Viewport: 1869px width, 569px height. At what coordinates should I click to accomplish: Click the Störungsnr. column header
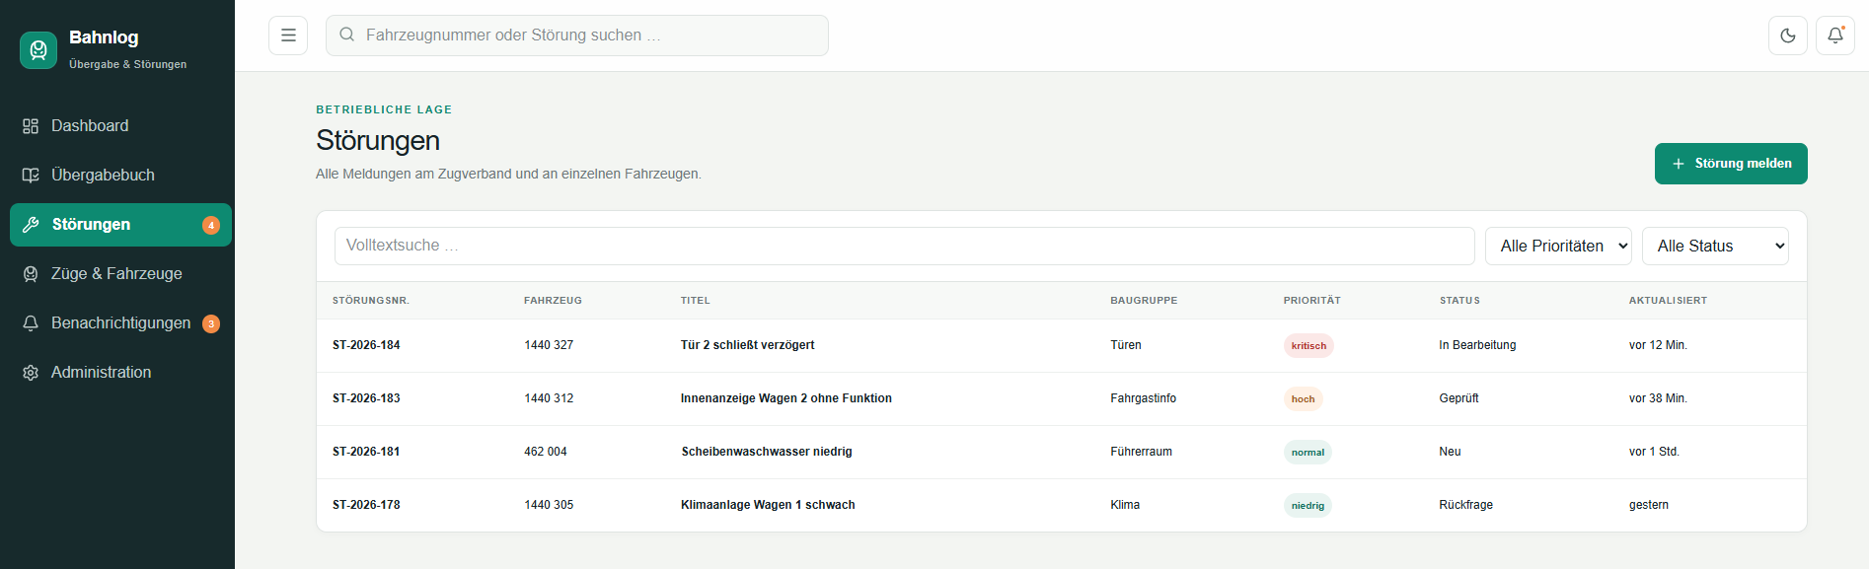point(371,301)
